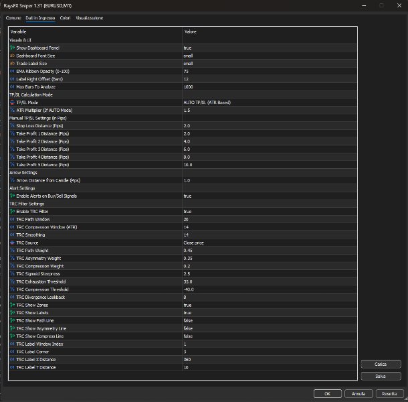Click the TRC Divergence Lookback icon
408x402 pixels.
[x=12, y=297]
